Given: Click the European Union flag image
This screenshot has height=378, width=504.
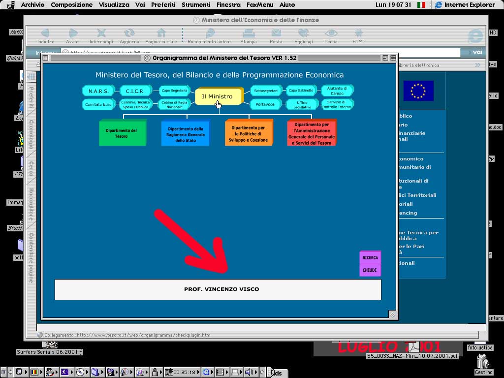Looking at the screenshot, I should 418,91.
